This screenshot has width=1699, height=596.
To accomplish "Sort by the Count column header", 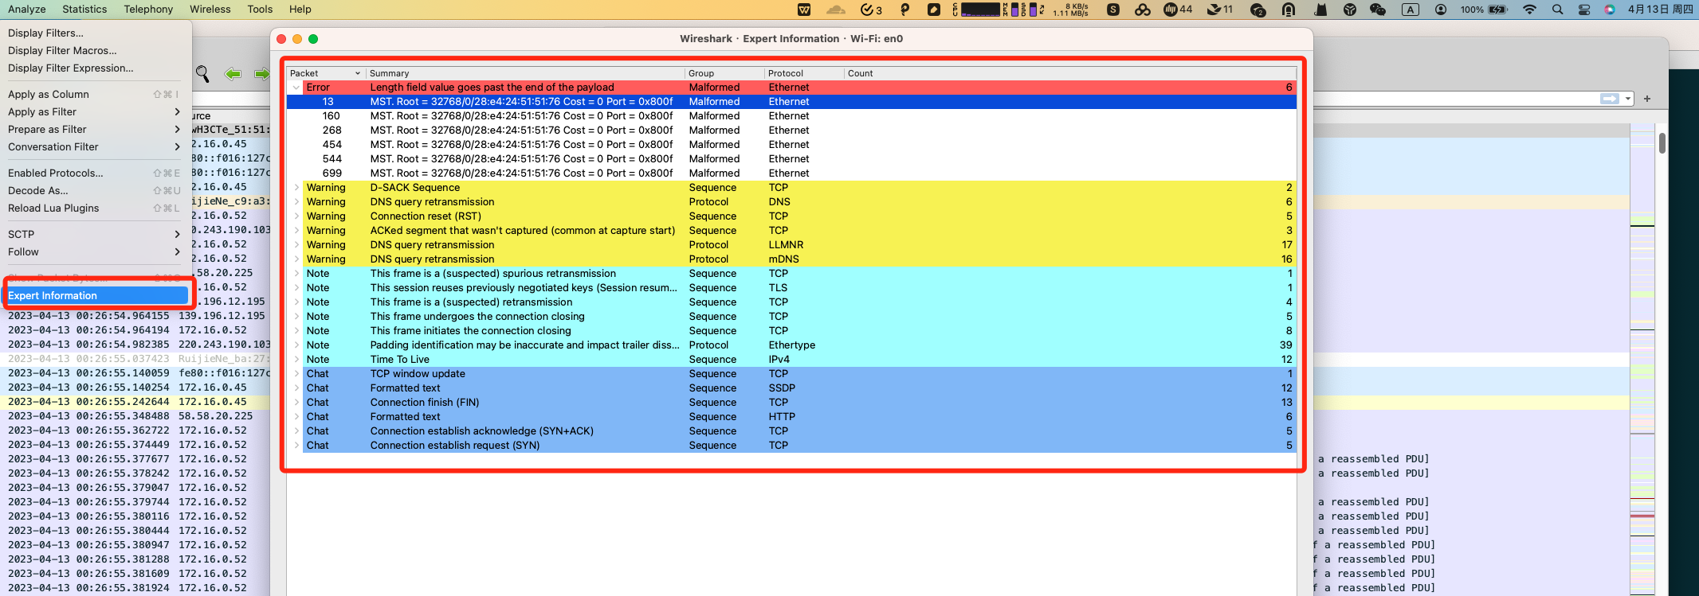I will point(1070,73).
